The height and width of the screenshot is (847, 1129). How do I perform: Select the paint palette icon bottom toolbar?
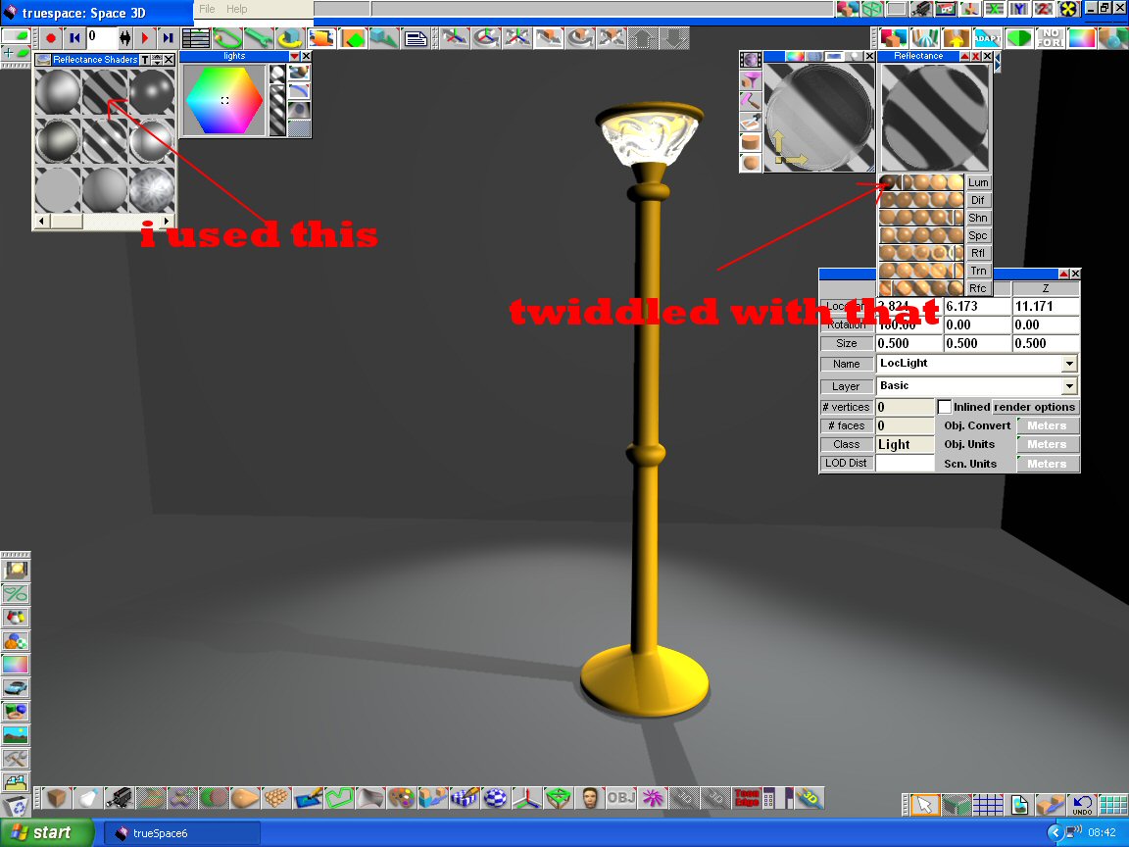(401, 798)
